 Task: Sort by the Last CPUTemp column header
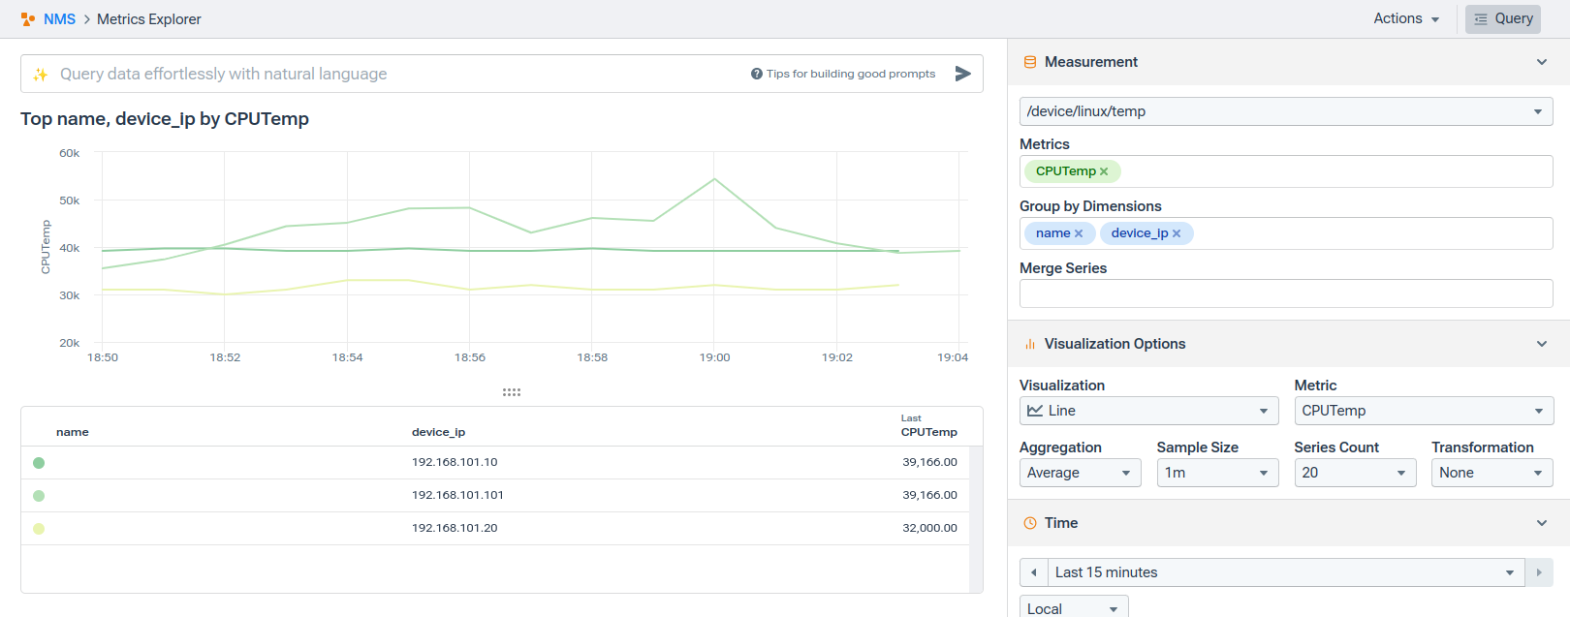tap(928, 426)
